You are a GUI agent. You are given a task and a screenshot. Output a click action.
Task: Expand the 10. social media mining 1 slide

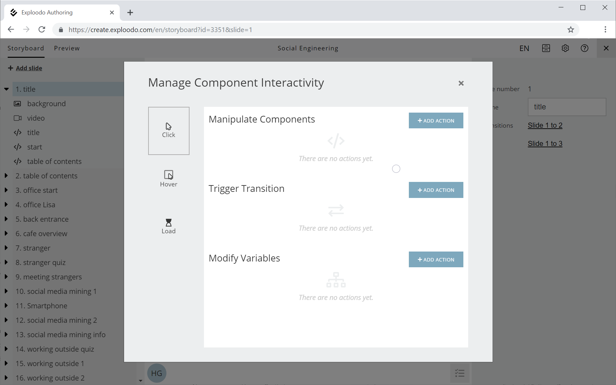coord(6,291)
